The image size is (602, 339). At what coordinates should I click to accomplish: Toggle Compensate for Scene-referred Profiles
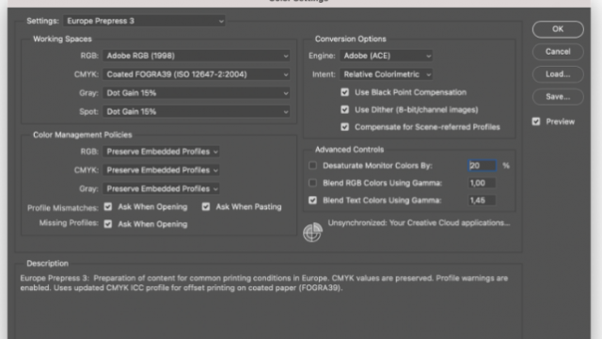coord(345,127)
